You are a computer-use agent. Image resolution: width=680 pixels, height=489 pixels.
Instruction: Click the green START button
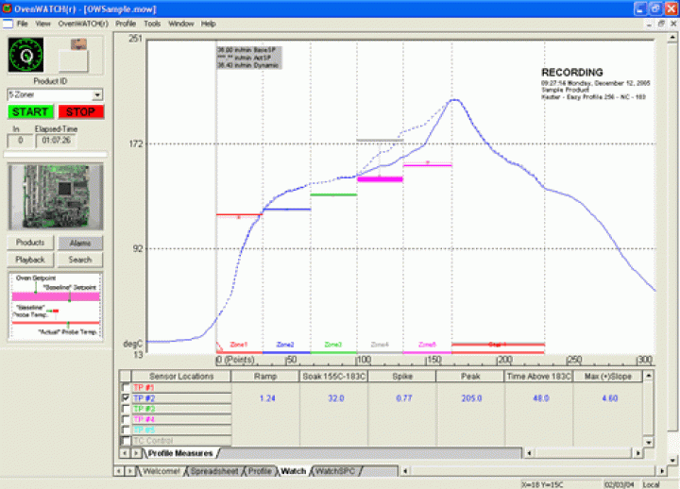[30, 111]
